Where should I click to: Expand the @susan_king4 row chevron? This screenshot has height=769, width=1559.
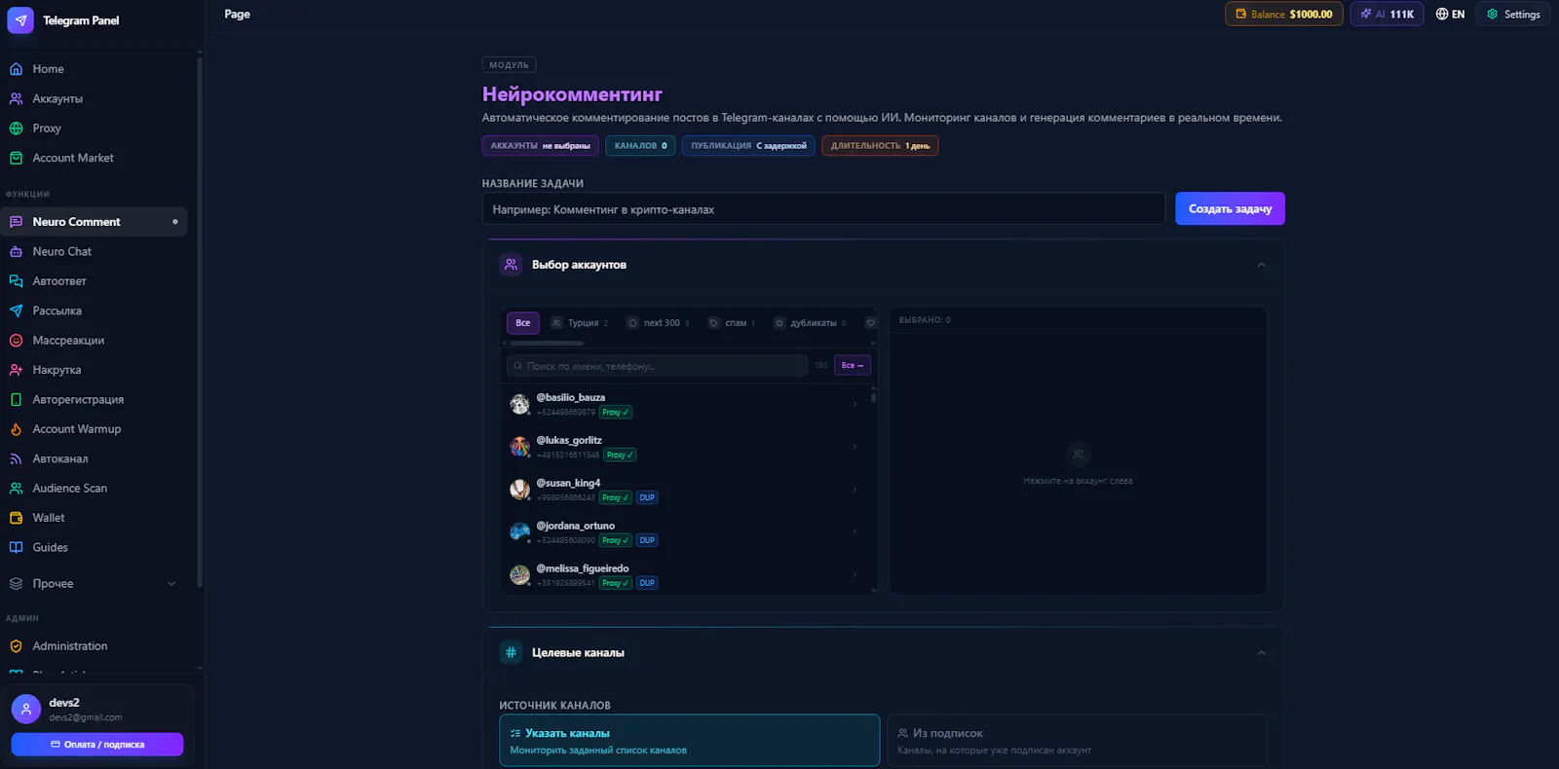click(855, 490)
